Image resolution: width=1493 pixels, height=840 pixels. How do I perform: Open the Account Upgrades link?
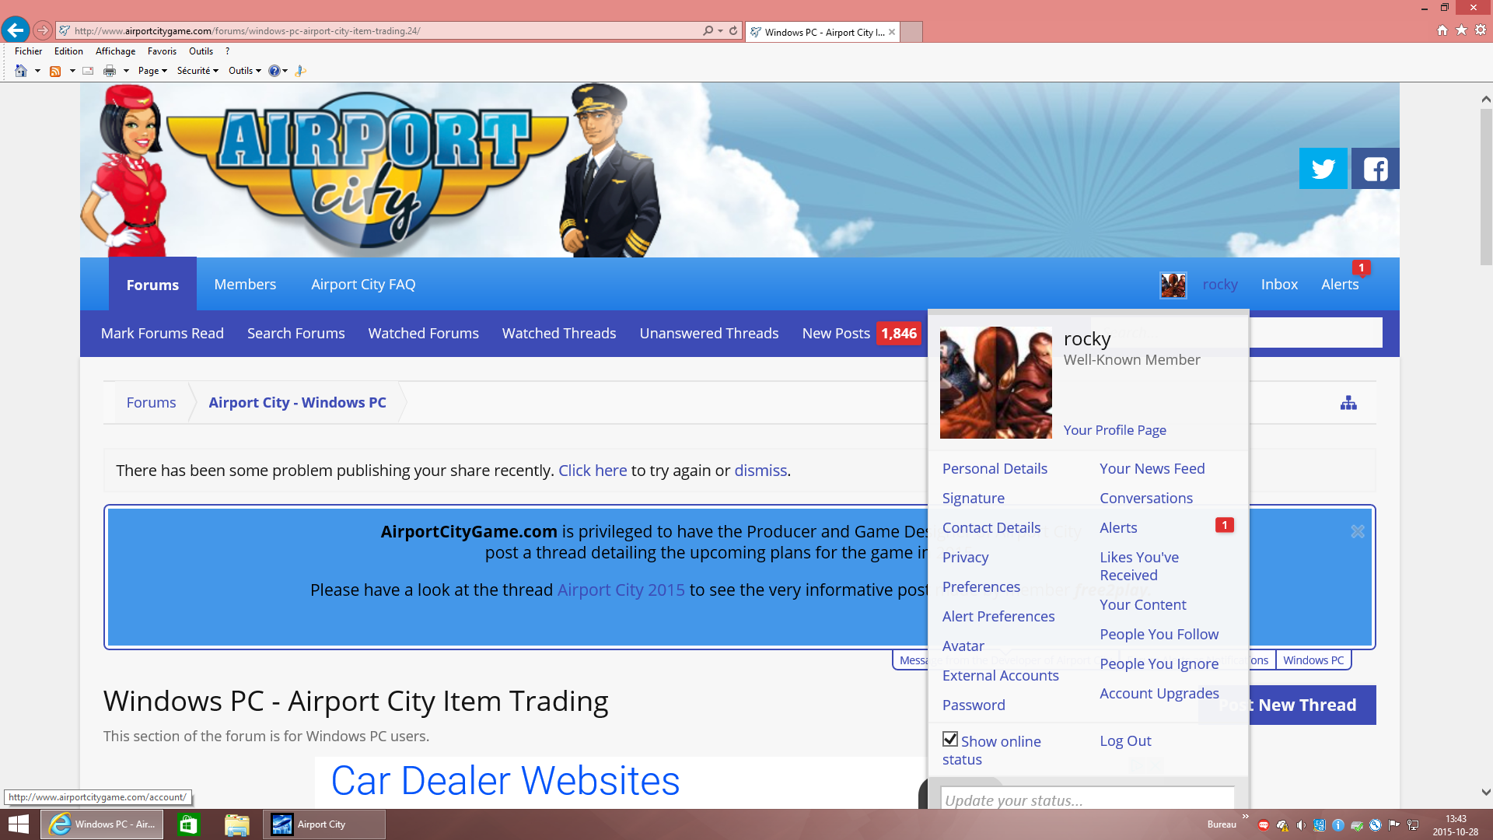(1159, 694)
